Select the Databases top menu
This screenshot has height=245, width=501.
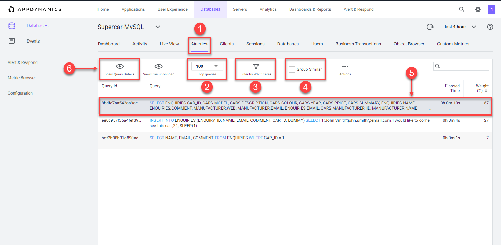(210, 9)
